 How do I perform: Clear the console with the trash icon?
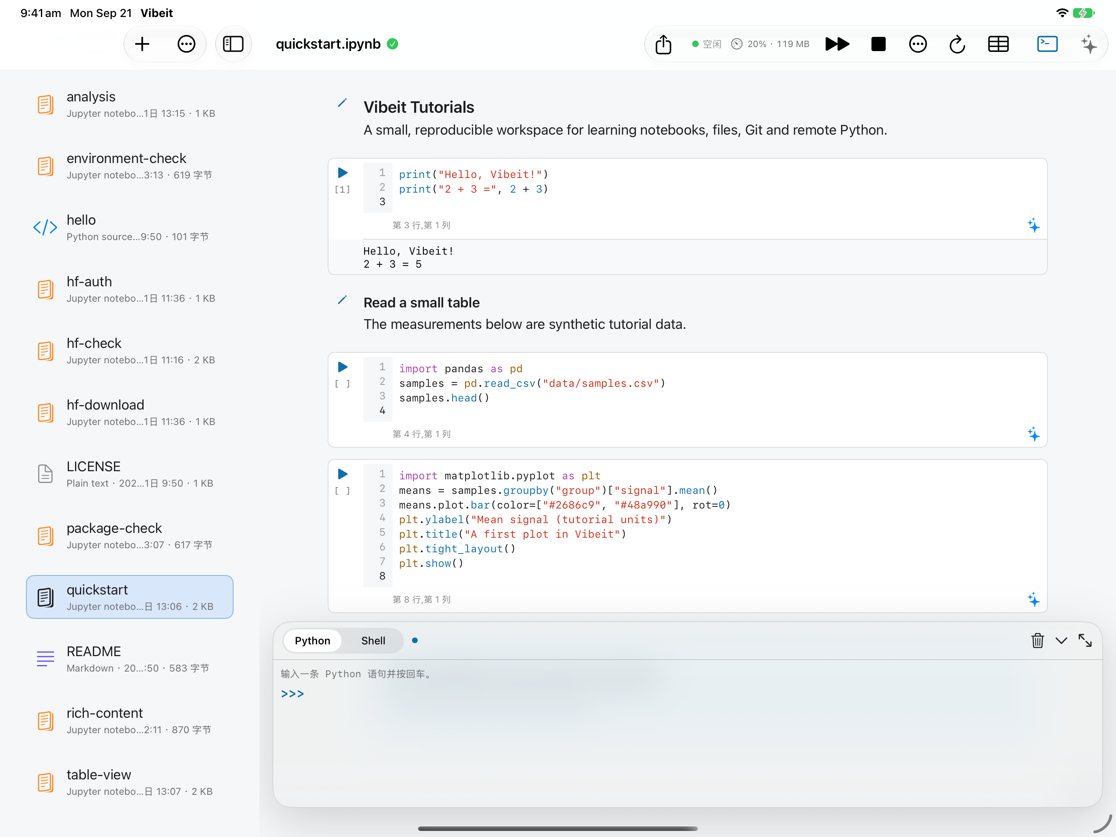coord(1037,641)
